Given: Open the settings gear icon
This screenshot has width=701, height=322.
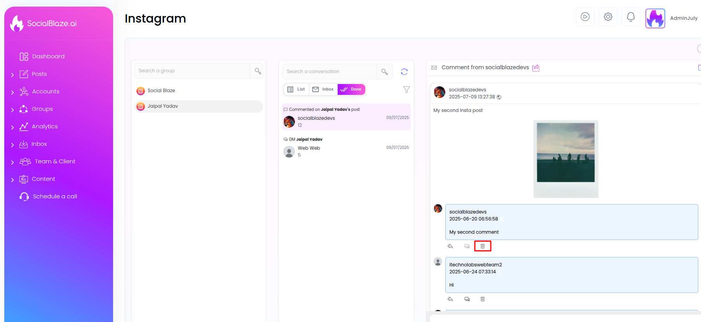Looking at the screenshot, I should (x=608, y=17).
